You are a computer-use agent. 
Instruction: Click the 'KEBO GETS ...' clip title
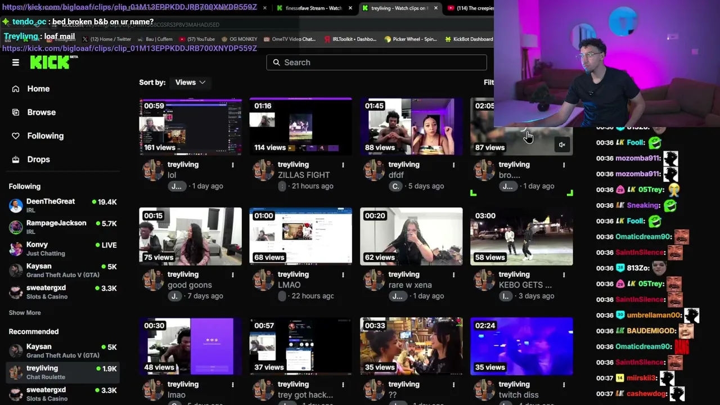coord(525,285)
